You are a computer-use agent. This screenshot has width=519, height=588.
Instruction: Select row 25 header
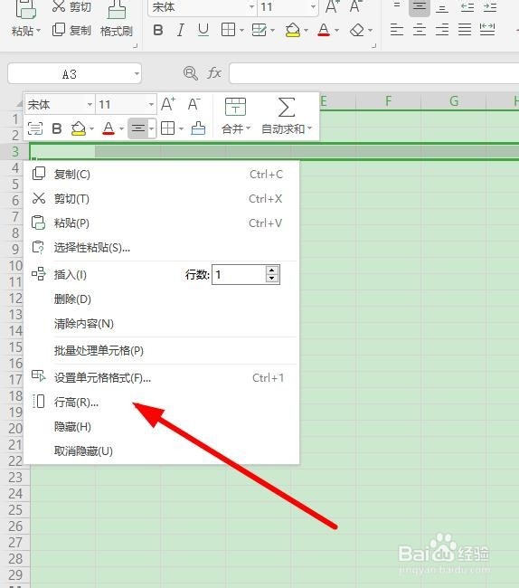pos(15,510)
